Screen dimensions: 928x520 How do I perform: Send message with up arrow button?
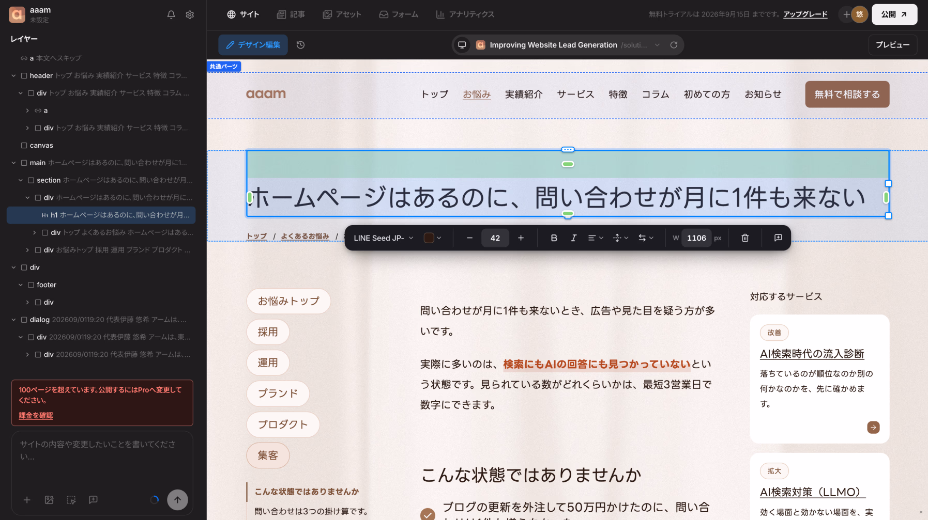click(x=177, y=500)
